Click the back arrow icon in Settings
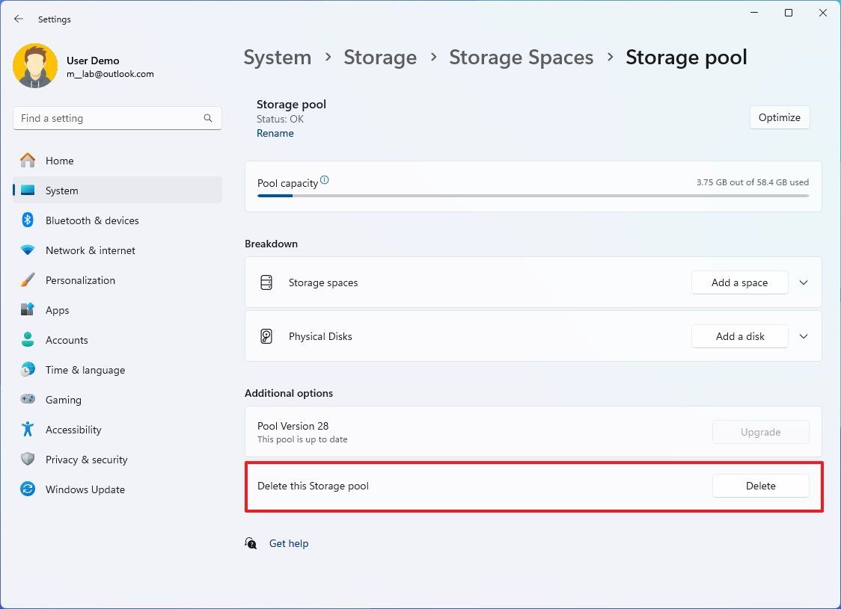Image resolution: width=841 pixels, height=609 pixels. [19, 19]
